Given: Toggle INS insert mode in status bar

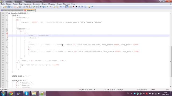Looking at the screenshot, I should (167, 90).
